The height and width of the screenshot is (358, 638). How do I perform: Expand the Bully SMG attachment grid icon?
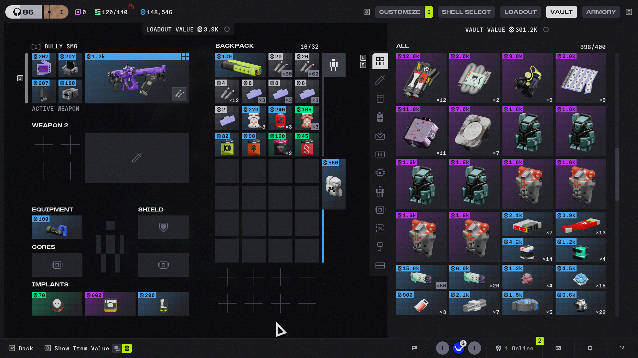click(x=185, y=56)
